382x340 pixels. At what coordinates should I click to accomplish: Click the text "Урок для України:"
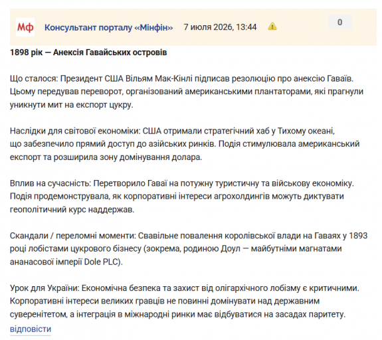[x=45, y=288]
